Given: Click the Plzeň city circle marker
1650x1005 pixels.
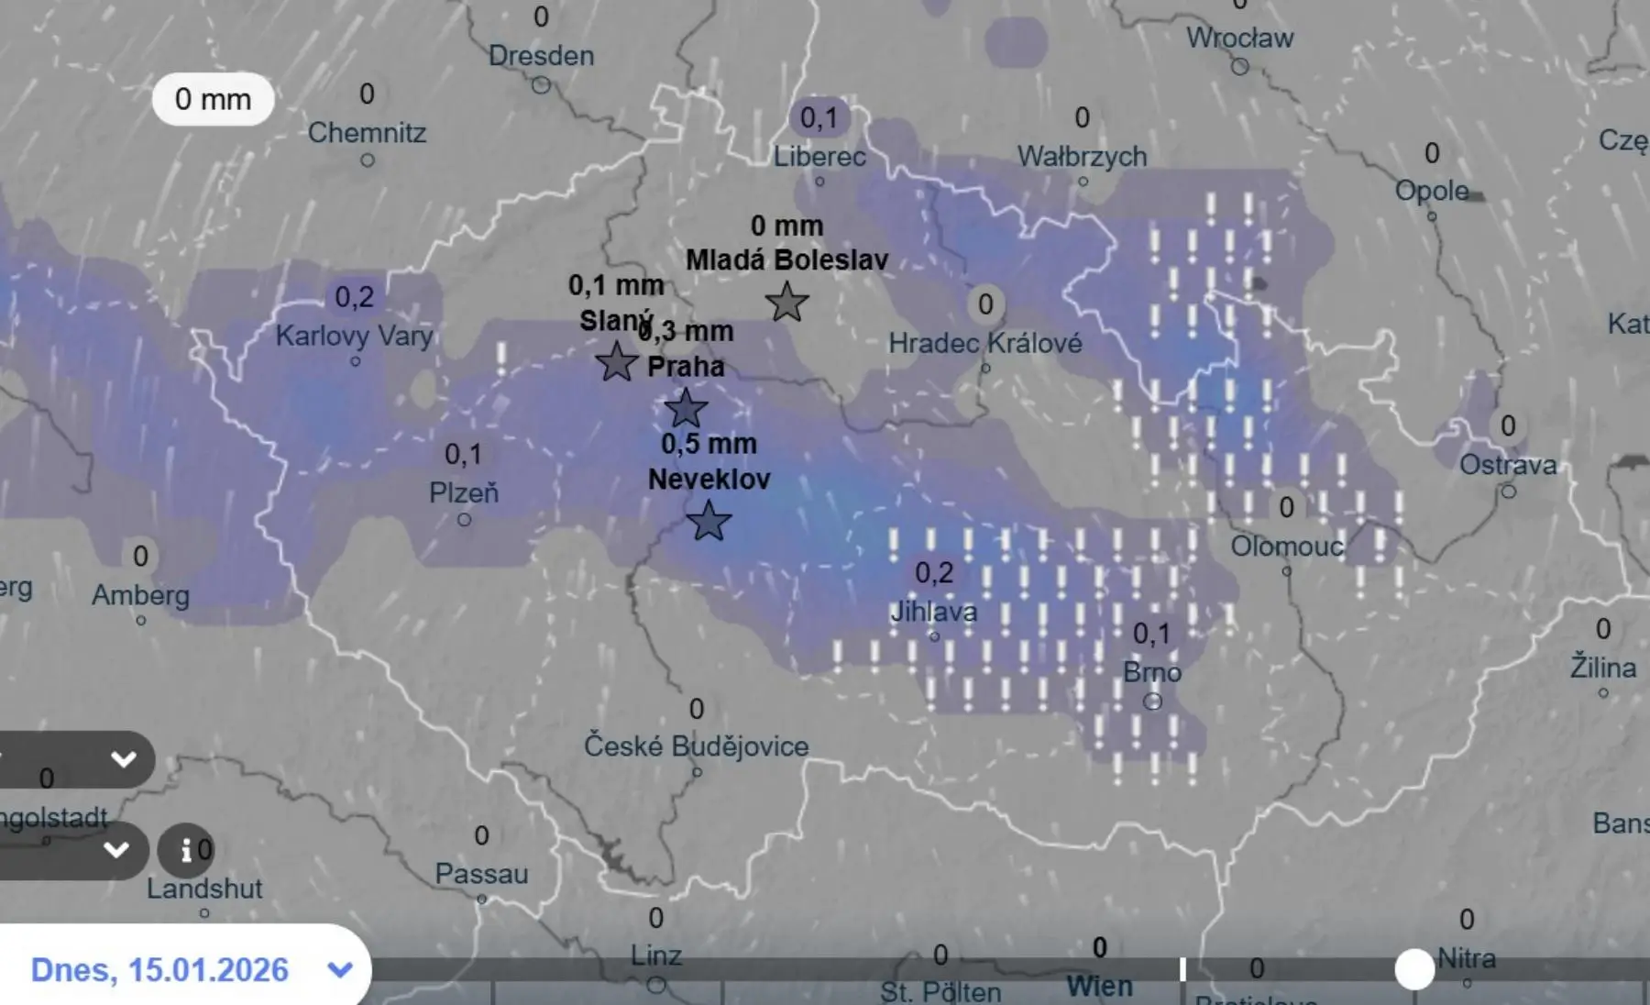Looking at the screenshot, I should coord(464,520).
